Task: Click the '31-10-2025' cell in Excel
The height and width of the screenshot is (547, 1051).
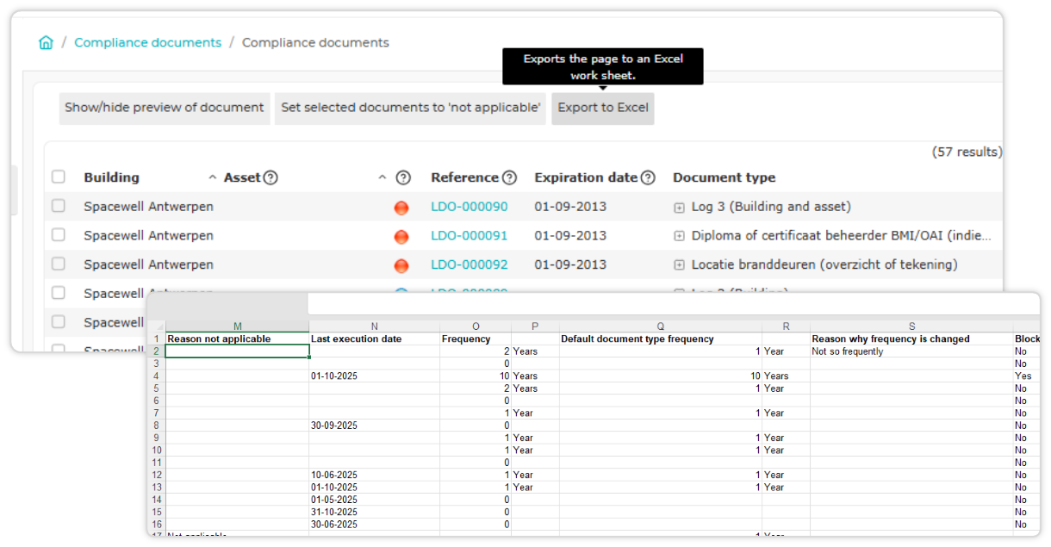Action: 374,512
